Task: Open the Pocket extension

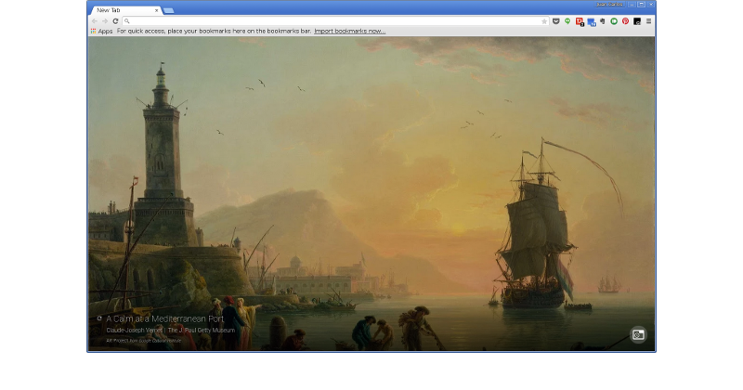Action: coord(556,20)
